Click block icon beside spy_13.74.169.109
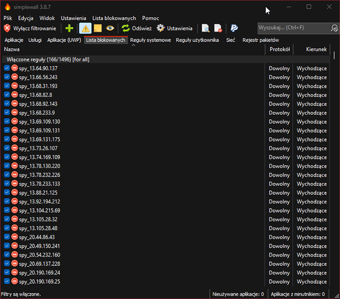The height and width of the screenshot is (299, 340). tap(15, 157)
